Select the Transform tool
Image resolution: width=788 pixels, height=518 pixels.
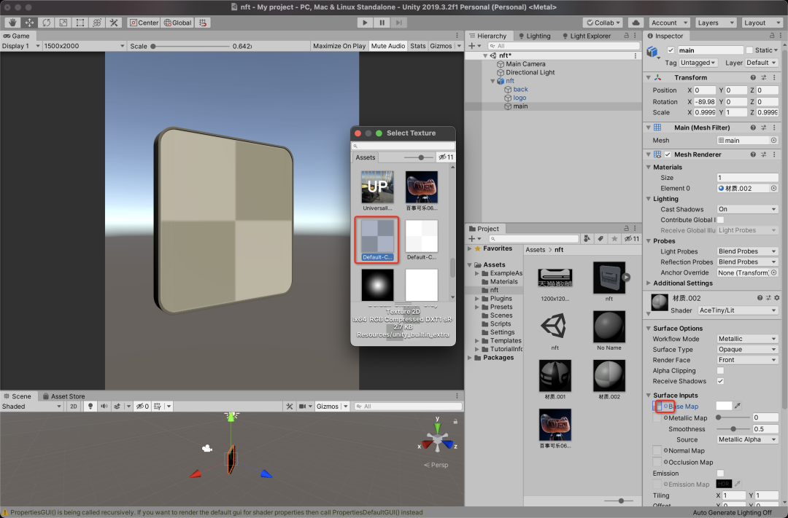point(97,23)
